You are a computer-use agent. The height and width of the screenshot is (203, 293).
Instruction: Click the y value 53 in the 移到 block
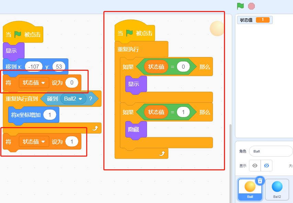click(59, 67)
